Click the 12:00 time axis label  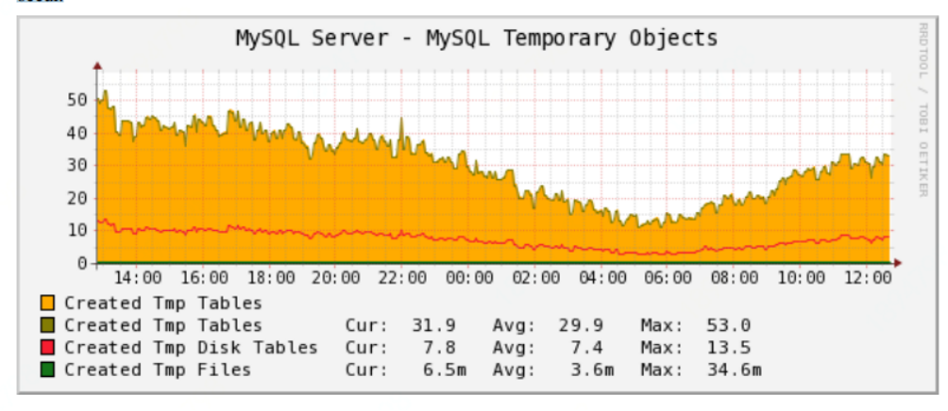[x=870, y=278]
